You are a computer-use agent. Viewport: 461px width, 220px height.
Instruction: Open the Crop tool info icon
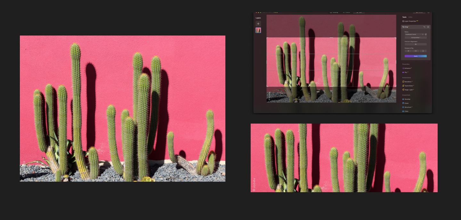click(428, 27)
